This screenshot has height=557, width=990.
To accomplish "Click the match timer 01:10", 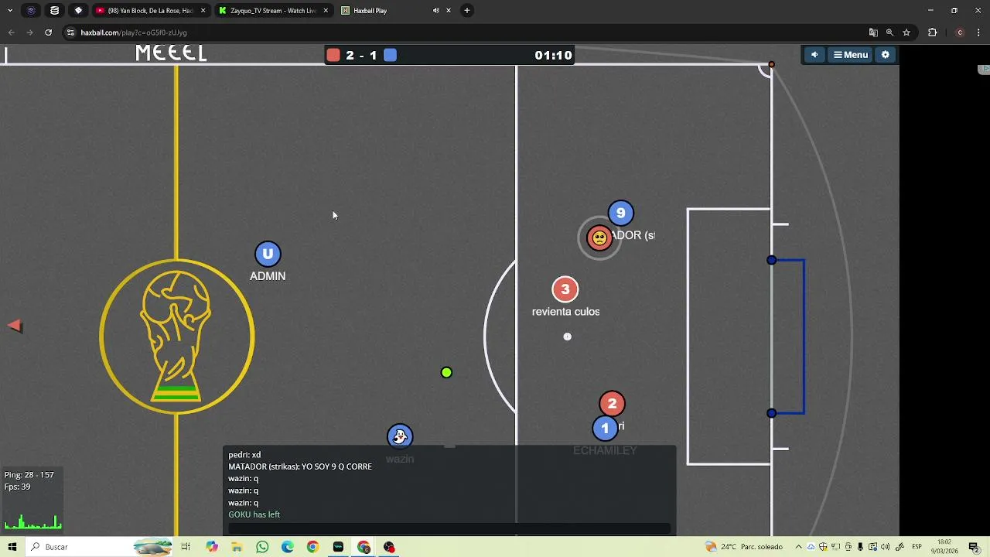I will pyautogui.click(x=553, y=55).
